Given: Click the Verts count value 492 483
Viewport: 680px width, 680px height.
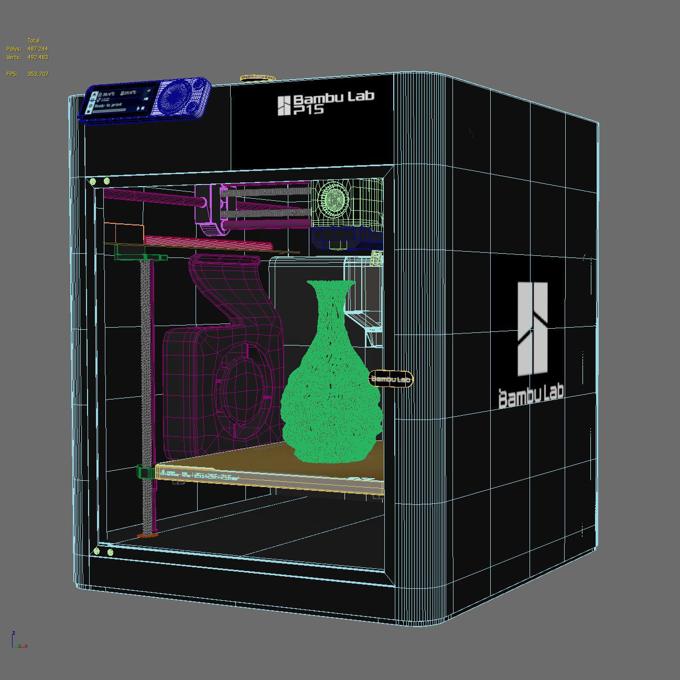Looking at the screenshot, I should 37,57.
